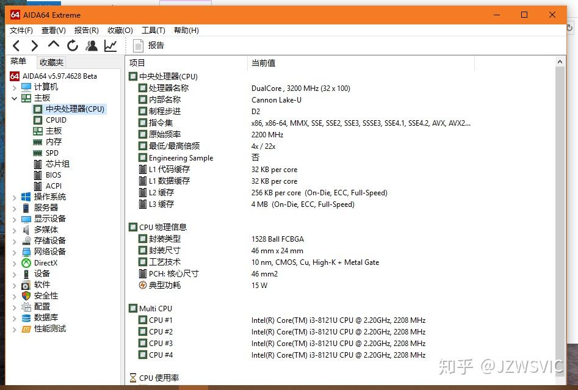578x390 pixels.
Task: Collapse the 主板 tree node
Action: (13, 98)
